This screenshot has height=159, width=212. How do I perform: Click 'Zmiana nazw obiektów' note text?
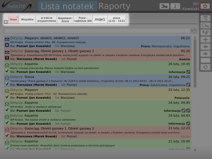coord(63,145)
